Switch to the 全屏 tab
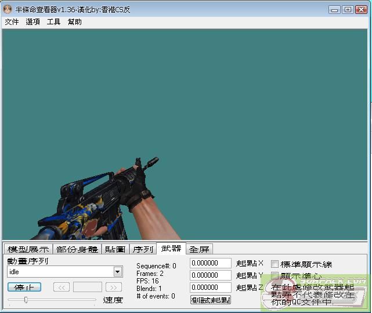The height and width of the screenshot is (313, 372). [199, 249]
